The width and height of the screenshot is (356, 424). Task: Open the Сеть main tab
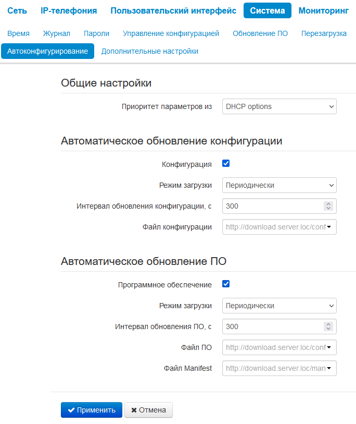[x=17, y=10]
